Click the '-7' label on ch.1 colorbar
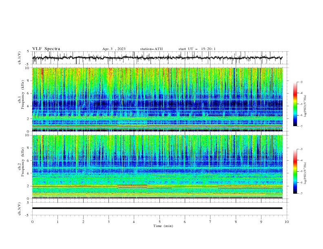The height and width of the screenshot is (249, 323). click(x=301, y=126)
